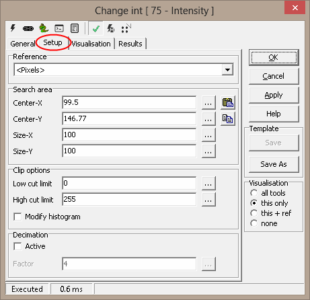Click the four dots N icon

coord(126,28)
